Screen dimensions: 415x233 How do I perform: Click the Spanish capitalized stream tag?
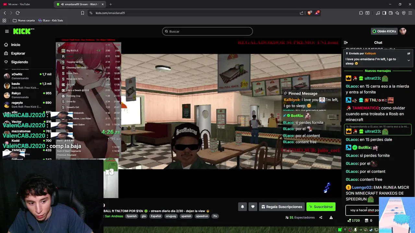132,216
